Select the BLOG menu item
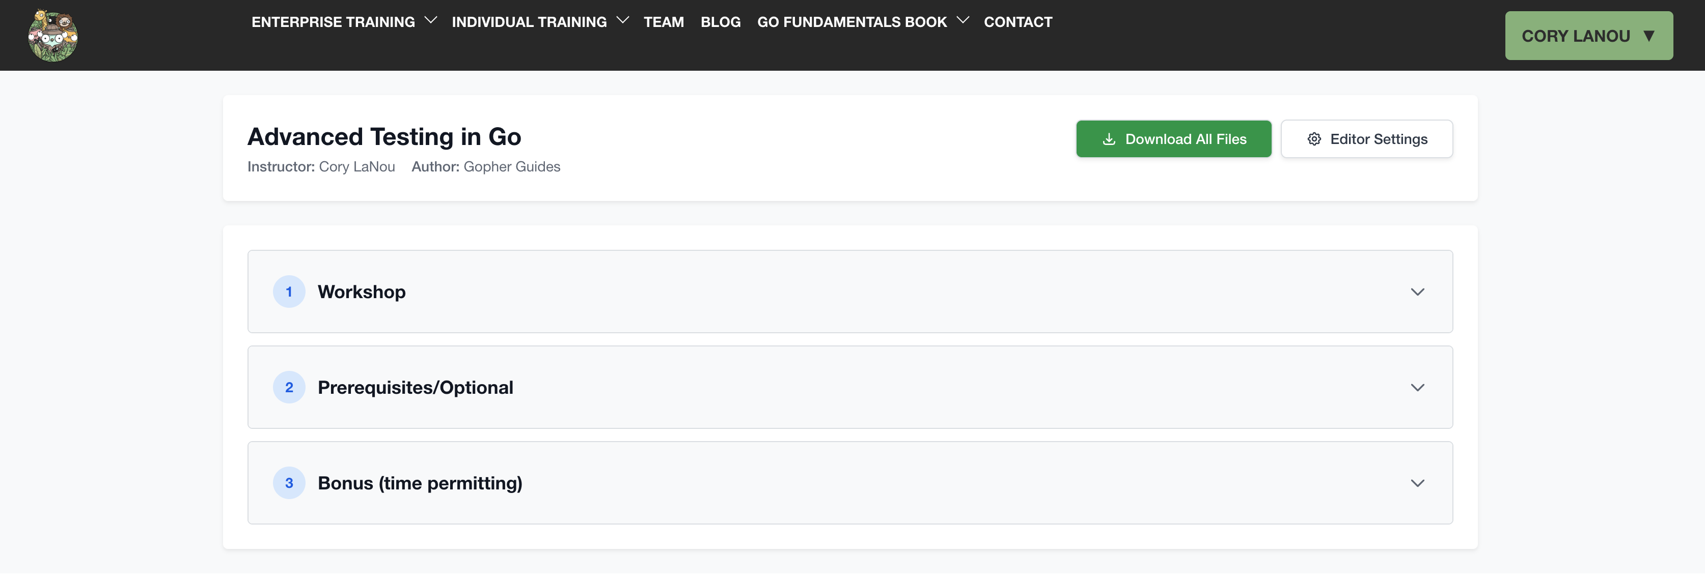1705x581 pixels. click(721, 21)
